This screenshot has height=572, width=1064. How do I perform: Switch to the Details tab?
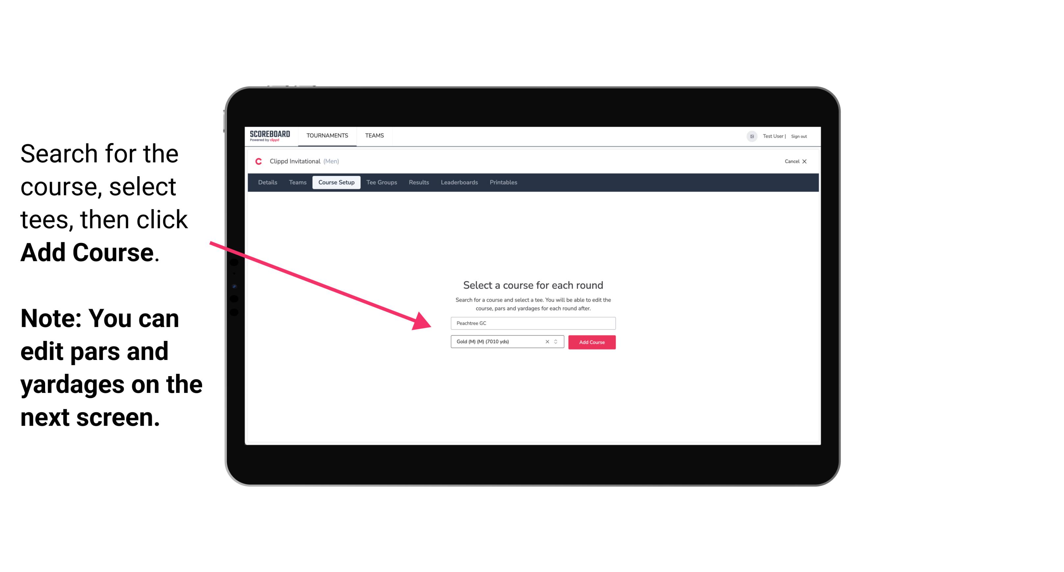click(266, 182)
